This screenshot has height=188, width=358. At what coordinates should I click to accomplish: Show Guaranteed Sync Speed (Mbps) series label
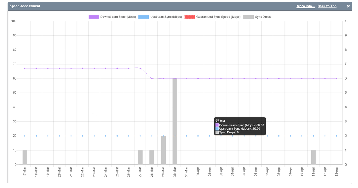tap(218, 17)
